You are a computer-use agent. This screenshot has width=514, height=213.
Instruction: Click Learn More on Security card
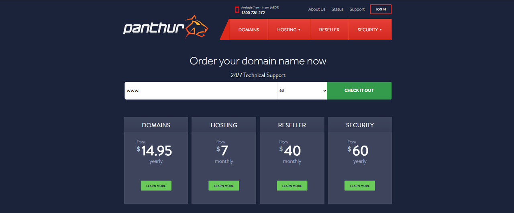pyautogui.click(x=360, y=186)
